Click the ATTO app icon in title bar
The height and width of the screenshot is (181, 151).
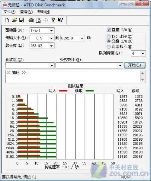click(x=5, y=5)
